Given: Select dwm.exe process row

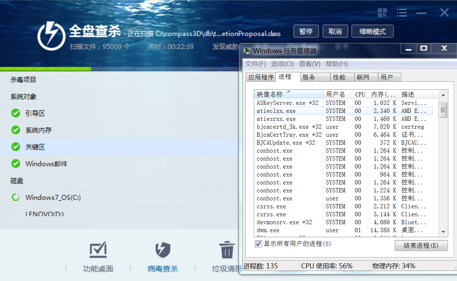Looking at the screenshot, I should 343,230.
